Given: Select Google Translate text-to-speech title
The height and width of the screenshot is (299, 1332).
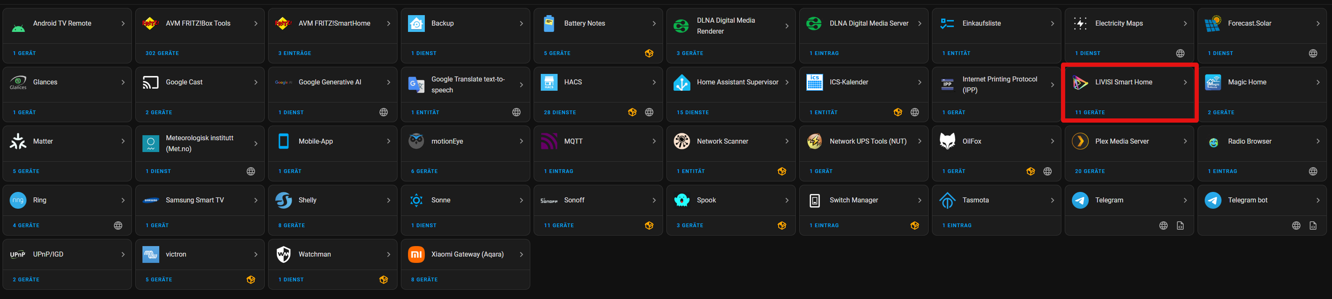Looking at the screenshot, I should (x=468, y=85).
